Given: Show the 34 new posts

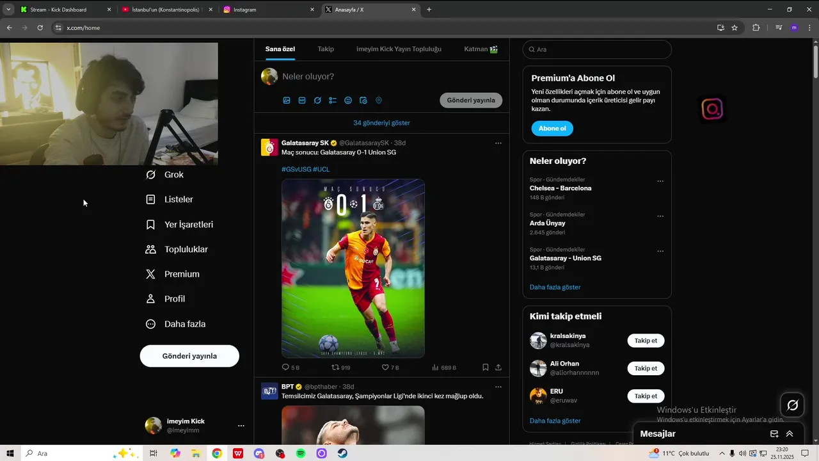Looking at the screenshot, I should pos(381,123).
